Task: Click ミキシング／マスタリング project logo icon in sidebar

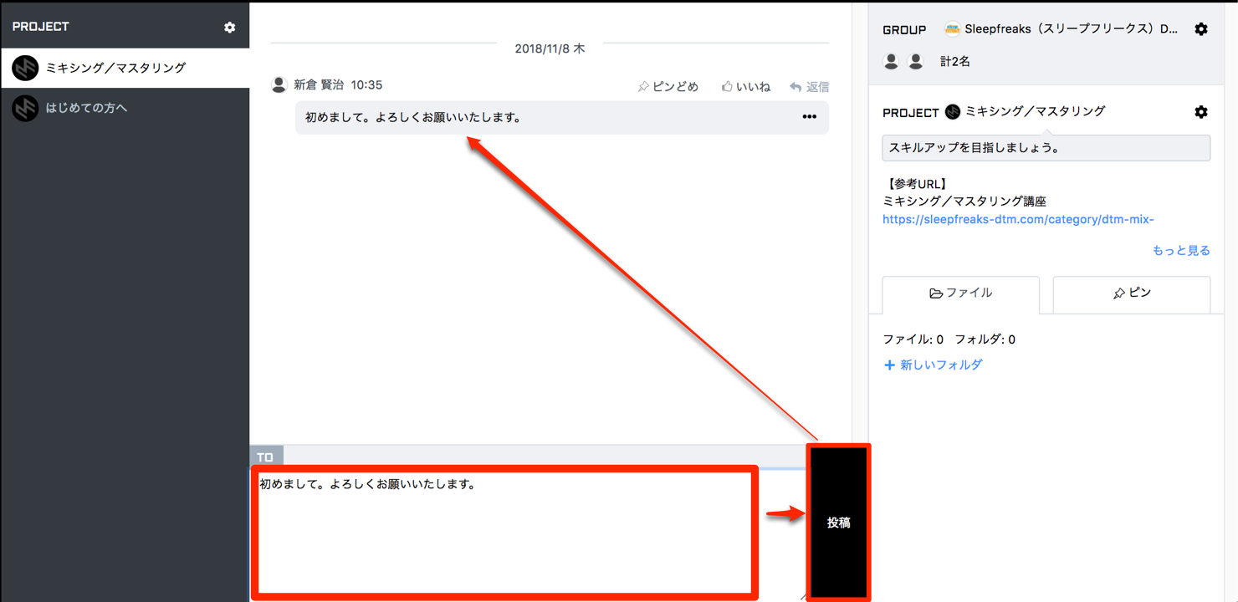Action: tap(25, 68)
